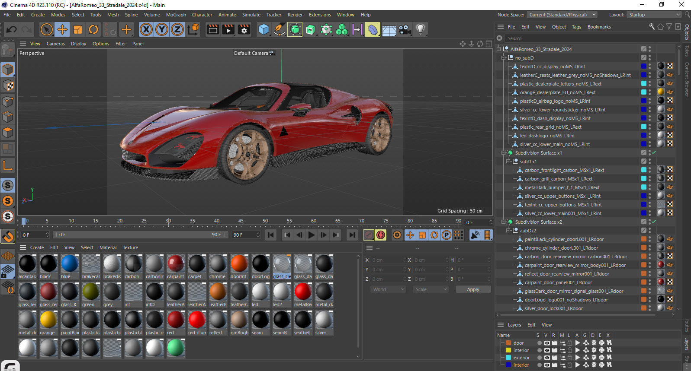Add an Extrude generator object

click(311, 29)
